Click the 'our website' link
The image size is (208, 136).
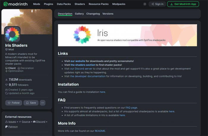78,61
